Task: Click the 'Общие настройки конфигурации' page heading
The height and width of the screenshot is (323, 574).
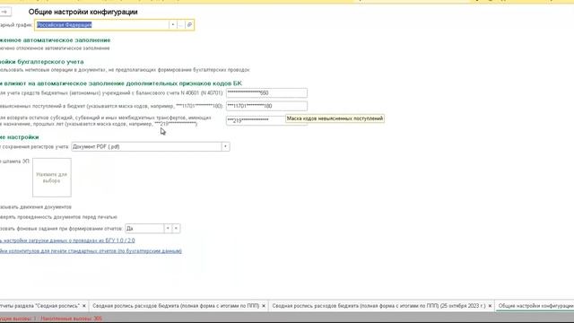Action: (83, 12)
